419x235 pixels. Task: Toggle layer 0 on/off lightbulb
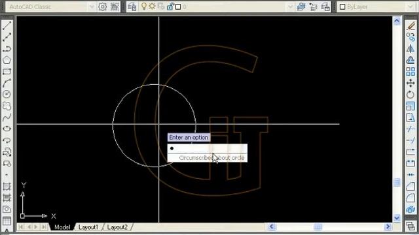(144, 7)
